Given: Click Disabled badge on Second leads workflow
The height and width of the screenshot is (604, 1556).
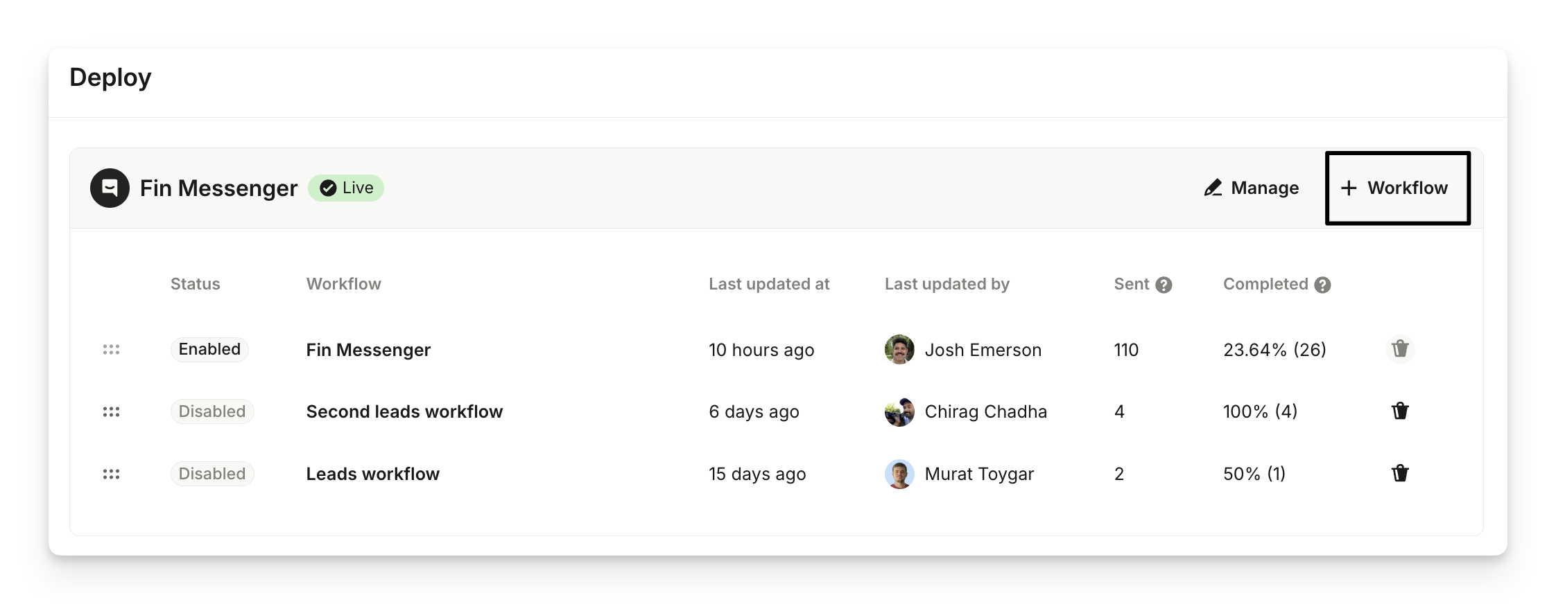Looking at the screenshot, I should coord(212,411).
